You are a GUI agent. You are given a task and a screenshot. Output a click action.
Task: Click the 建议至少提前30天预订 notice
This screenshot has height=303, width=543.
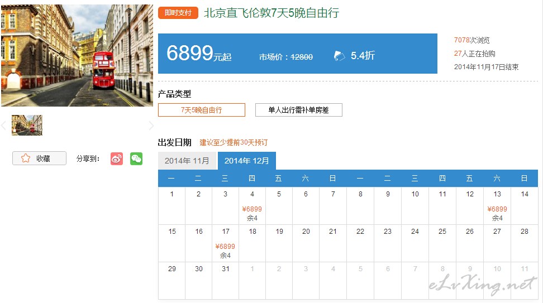click(x=234, y=142)
